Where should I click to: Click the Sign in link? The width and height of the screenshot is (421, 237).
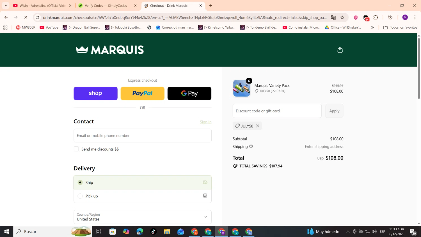click(x=206, y=122)
